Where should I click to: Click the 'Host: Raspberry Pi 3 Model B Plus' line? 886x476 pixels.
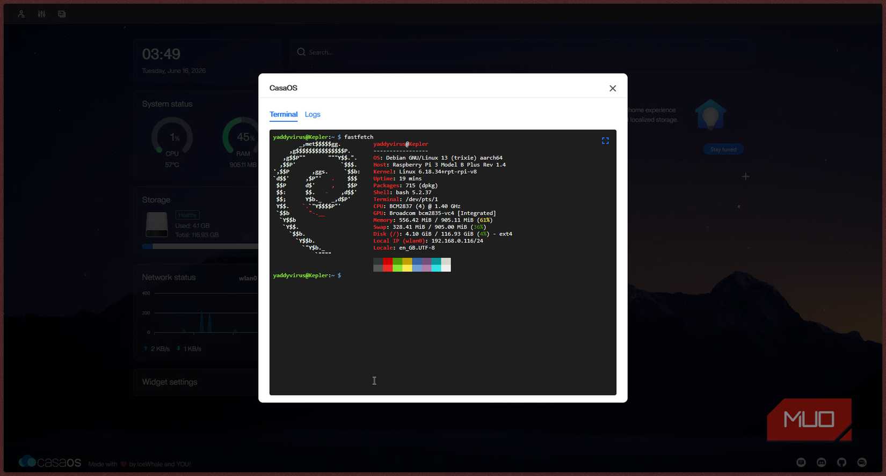439,165
